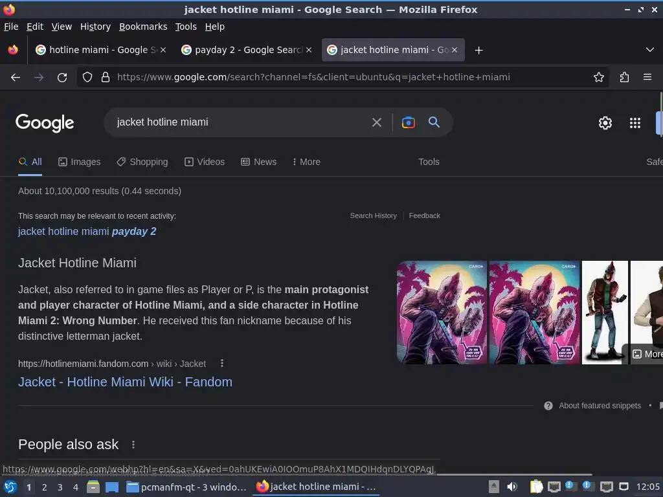
Task: Select the News search tab
Action: [259, 162]
